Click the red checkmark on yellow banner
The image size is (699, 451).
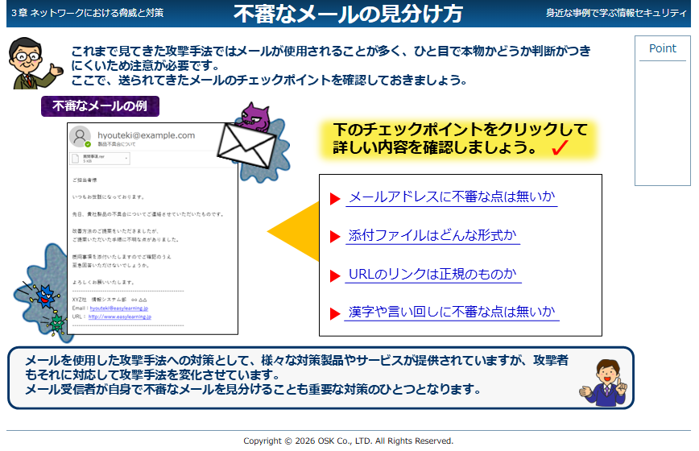[560, 148]
